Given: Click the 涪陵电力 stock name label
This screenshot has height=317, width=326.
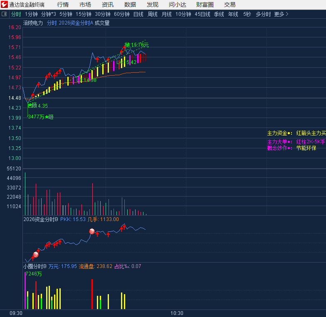Looking at the screenshot, I should pyautogui.click(x=33, y=23).
